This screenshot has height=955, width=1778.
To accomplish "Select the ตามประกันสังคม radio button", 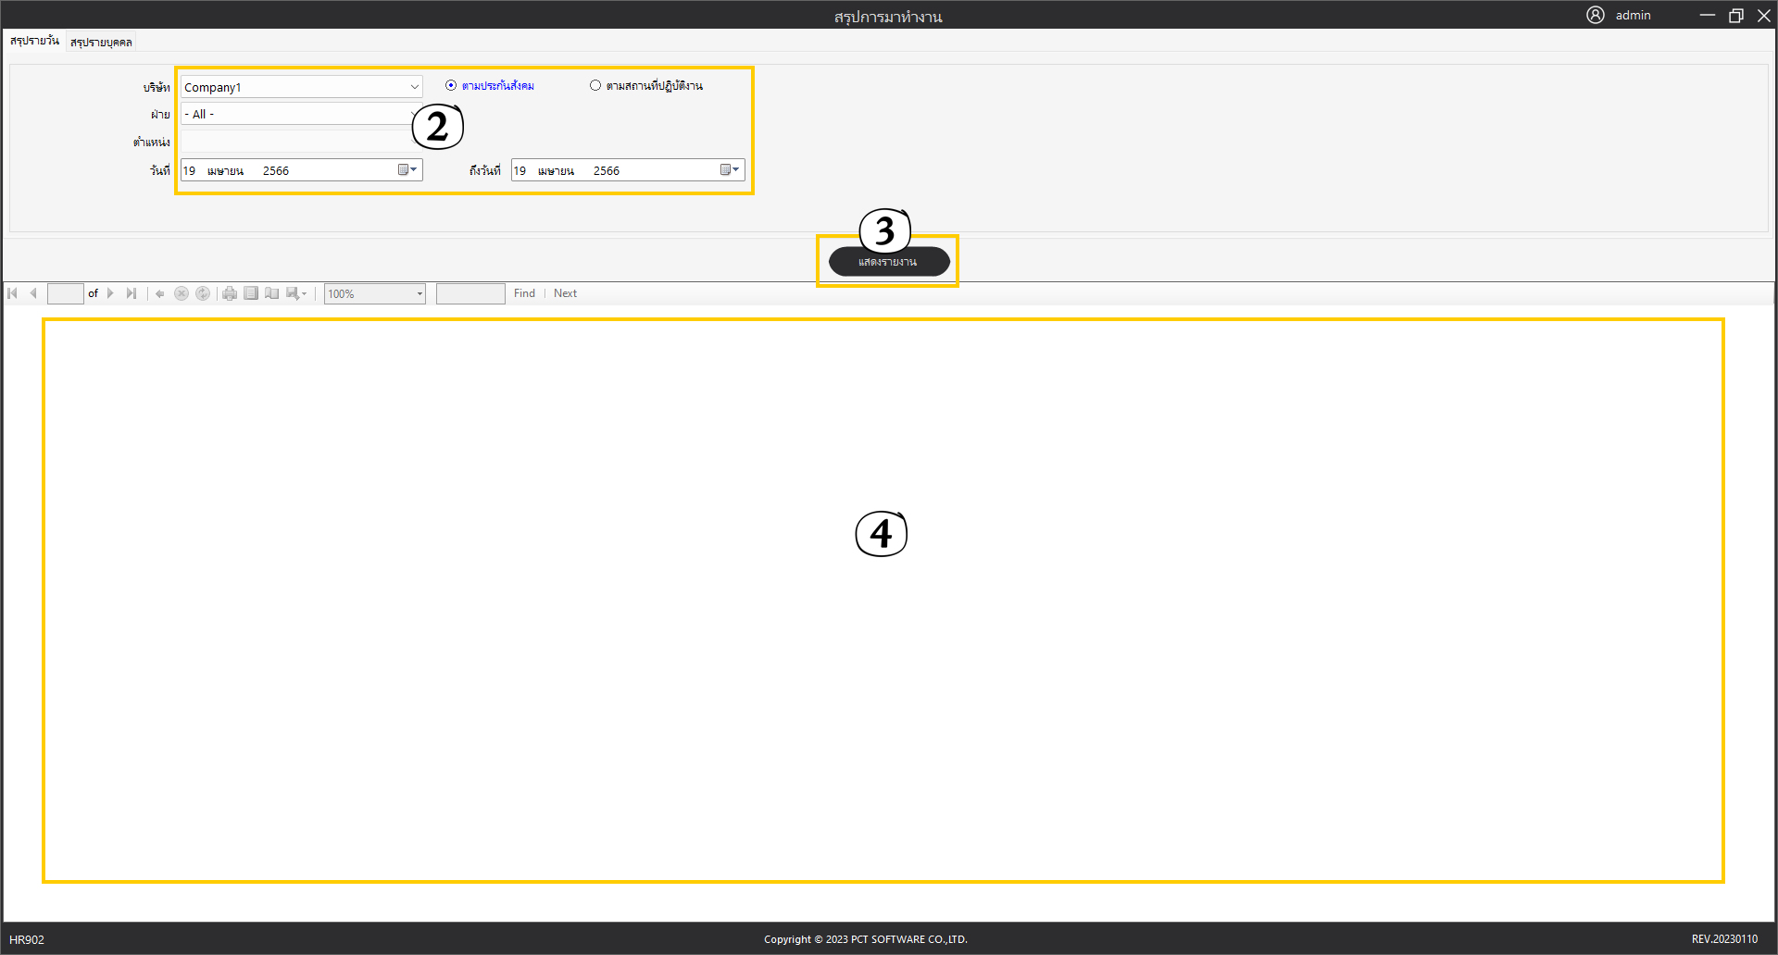I will (451, 85).
